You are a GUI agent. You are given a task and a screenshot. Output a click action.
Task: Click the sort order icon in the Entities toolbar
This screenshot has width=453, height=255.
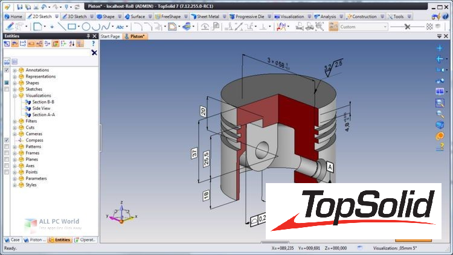72,44
